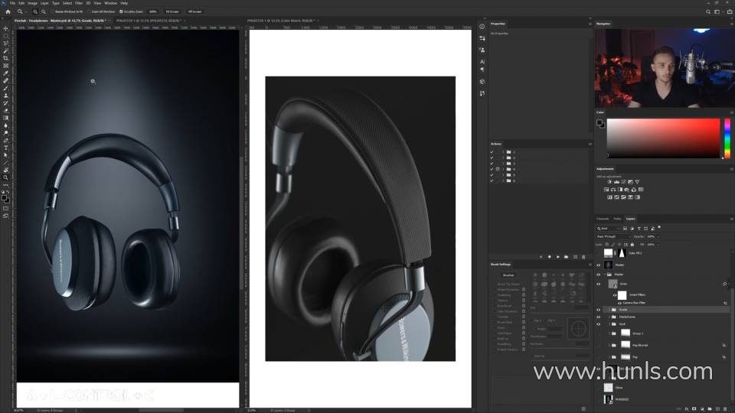Select the Polygonal Lasso tool
The width and height of the screenshot is (735, 413).
[x=5, y=43]
